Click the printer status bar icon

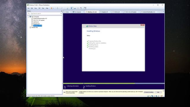(x=159, y=96)
